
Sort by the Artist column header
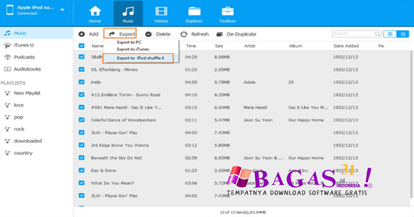click(x=250, y=46)
